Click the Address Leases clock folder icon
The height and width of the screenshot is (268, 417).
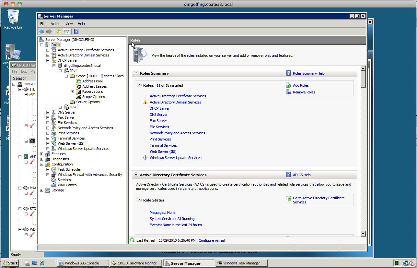click(78, 86)
